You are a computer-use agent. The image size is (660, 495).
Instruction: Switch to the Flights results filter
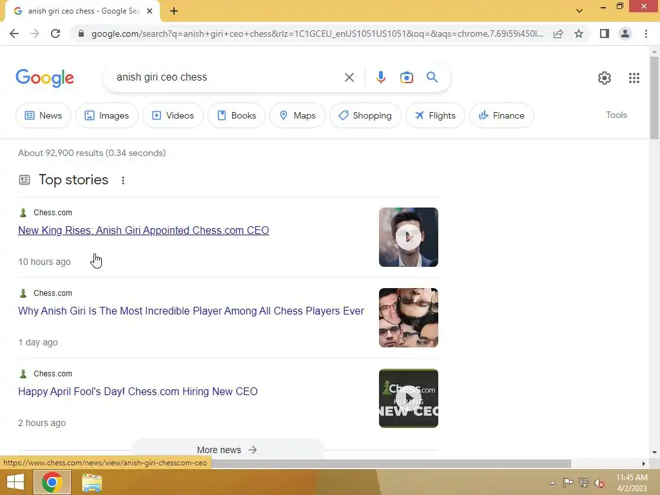tap(435, 115)
